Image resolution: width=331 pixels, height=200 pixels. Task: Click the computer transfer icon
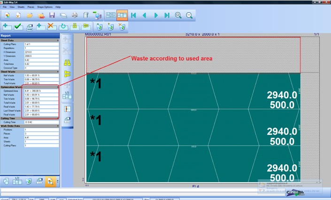(97, 15)
